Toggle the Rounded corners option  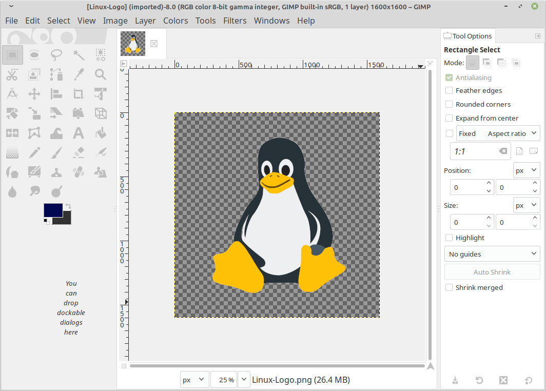[x=449, y=104]
